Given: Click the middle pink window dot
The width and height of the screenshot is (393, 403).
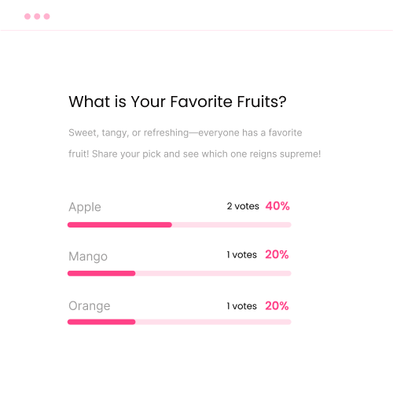Looking at the screenshot, I should click(x=37, y=17).
